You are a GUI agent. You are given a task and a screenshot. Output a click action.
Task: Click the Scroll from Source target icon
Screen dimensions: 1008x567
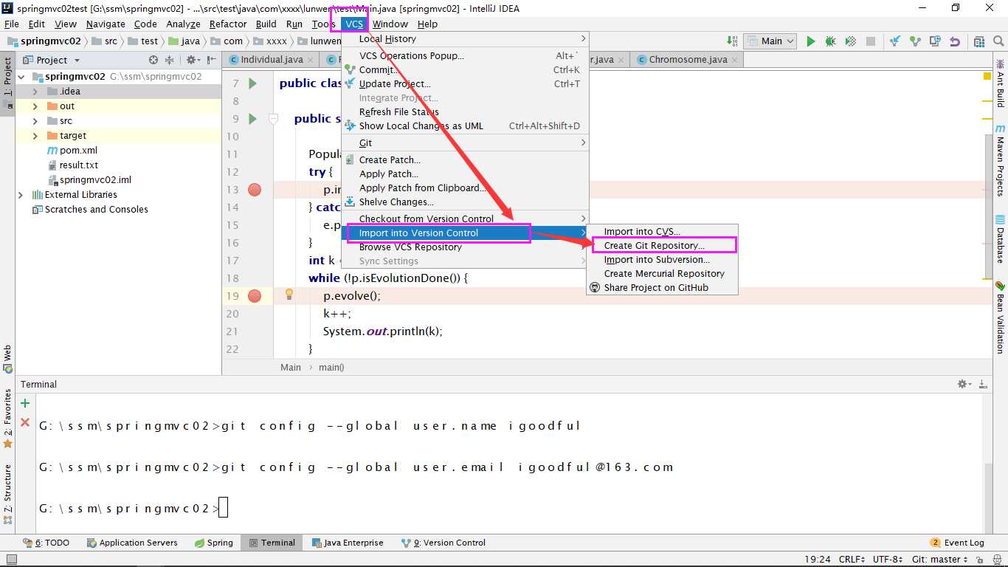(153, 60)
